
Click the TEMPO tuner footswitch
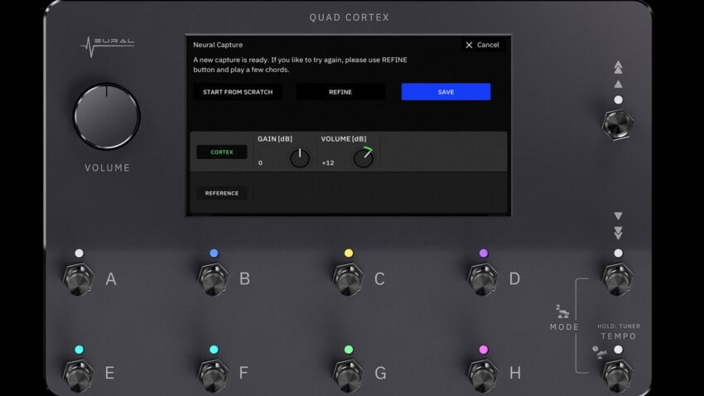(618, 375)
